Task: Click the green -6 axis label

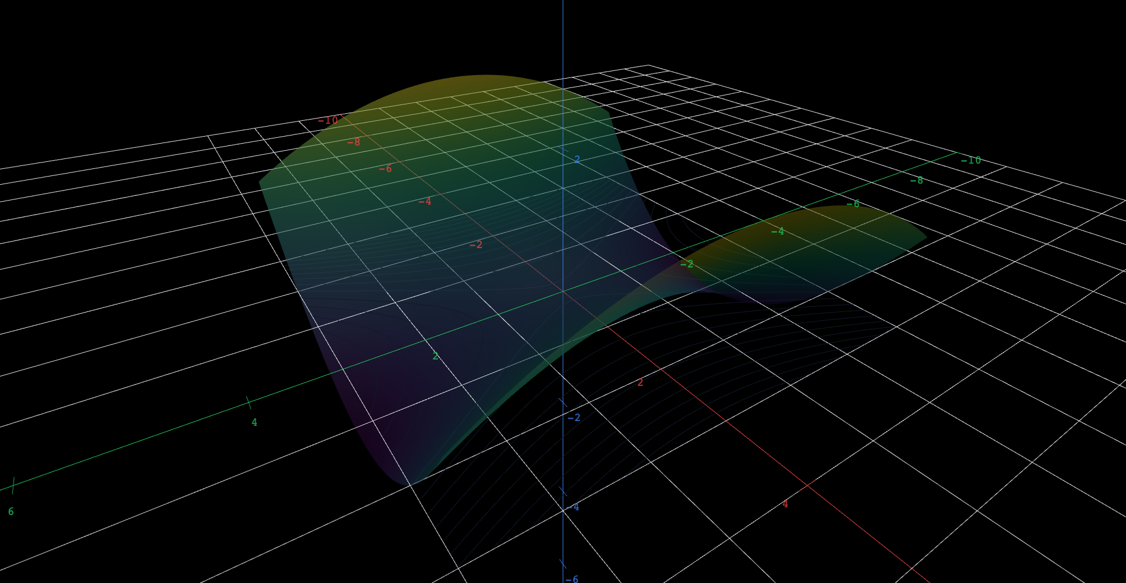Action: [x=853, y=204]
